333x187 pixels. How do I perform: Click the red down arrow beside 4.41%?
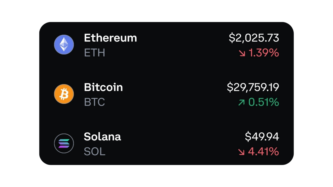coord(241,152)
